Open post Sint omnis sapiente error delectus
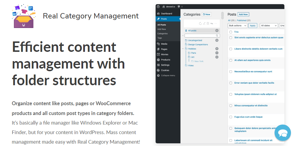Viewport: 296px width, 146px height. point(259,38)
